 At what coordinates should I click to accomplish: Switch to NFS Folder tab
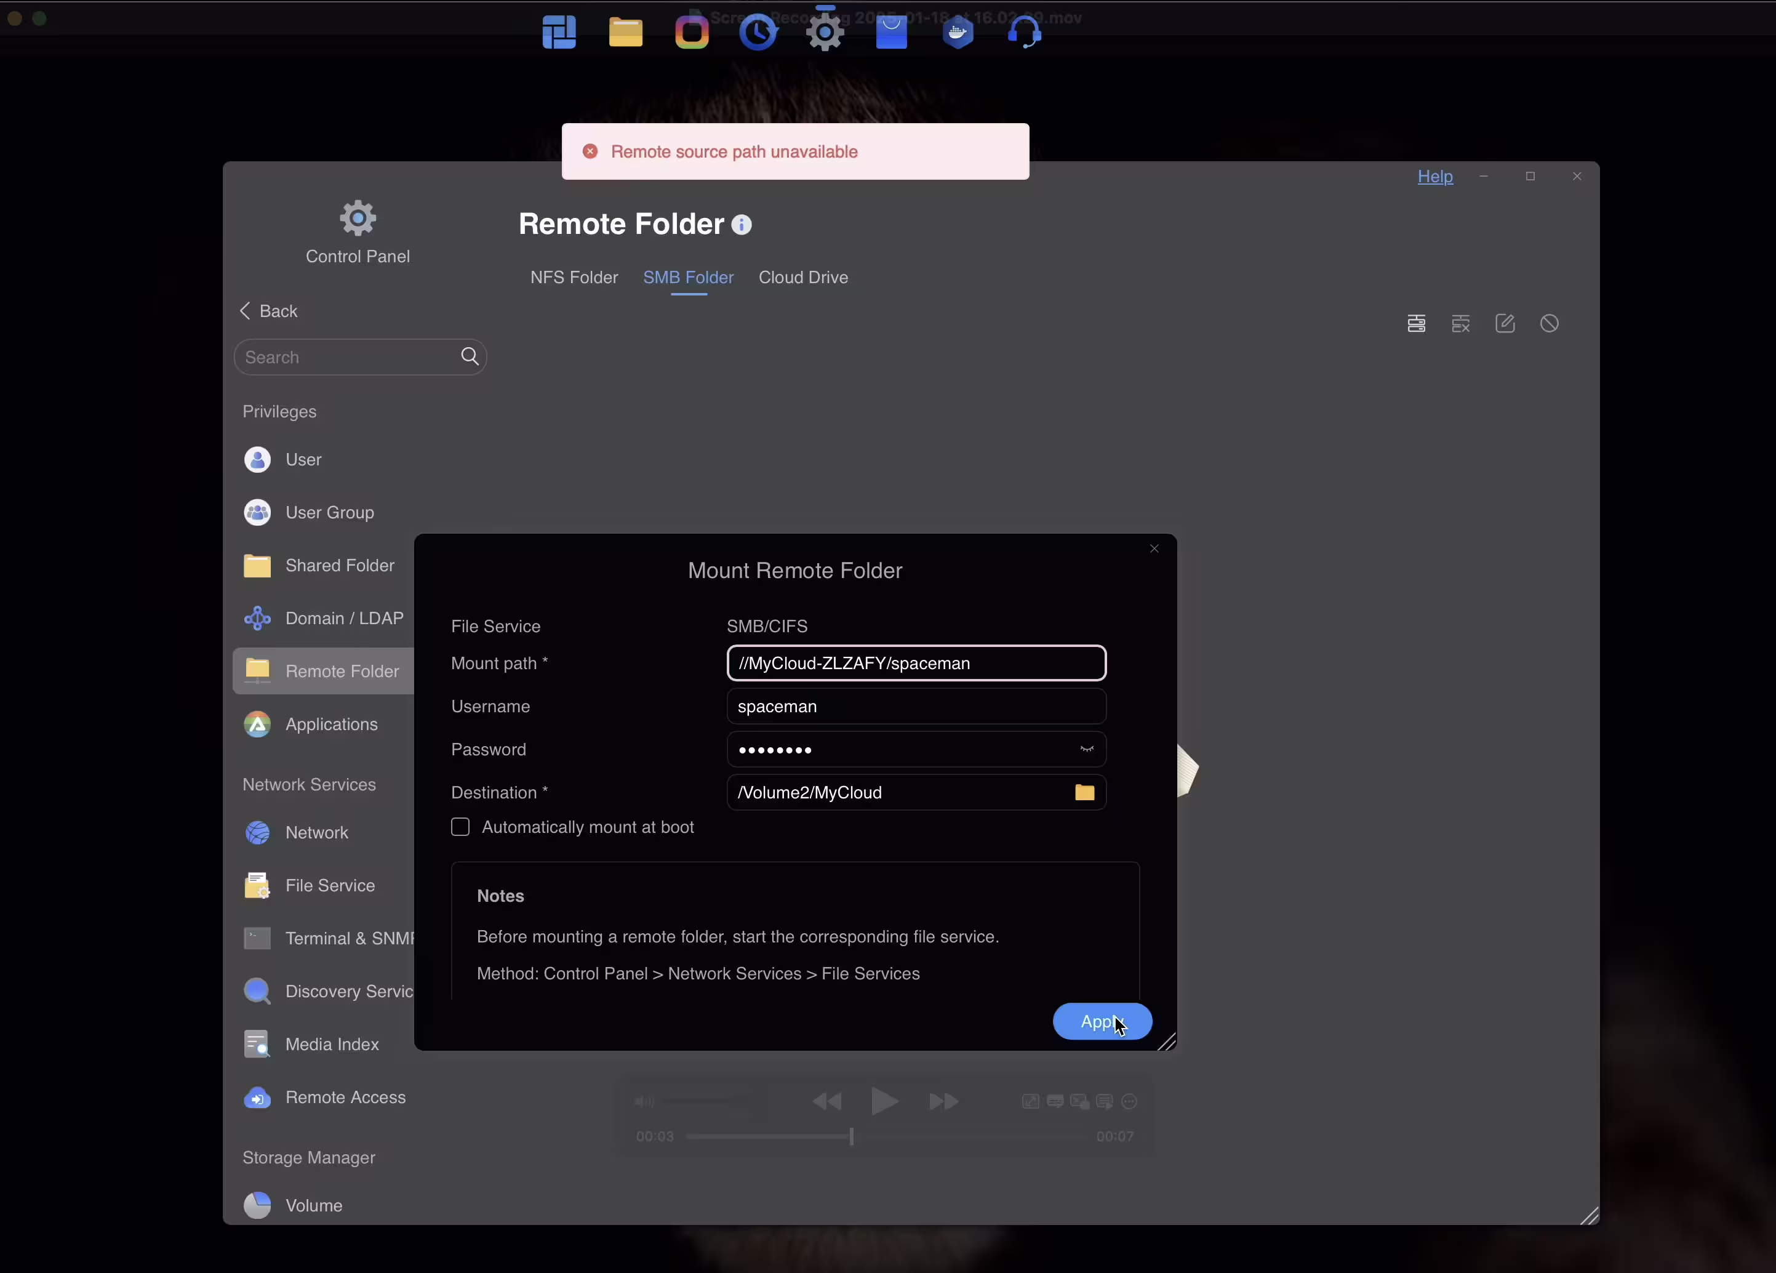pyautogui.click(x=574, y=278)
